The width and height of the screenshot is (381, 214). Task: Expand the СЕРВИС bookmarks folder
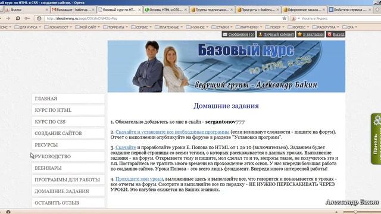[141, 27]
